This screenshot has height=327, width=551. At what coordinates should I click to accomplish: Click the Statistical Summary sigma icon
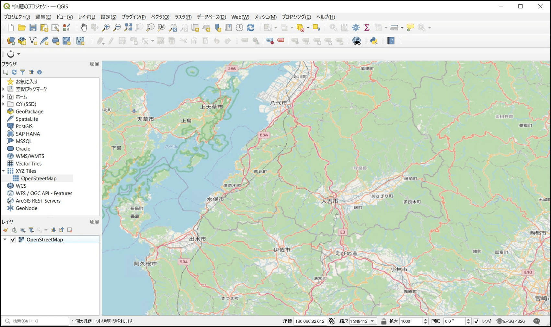[x=367, y=28]
